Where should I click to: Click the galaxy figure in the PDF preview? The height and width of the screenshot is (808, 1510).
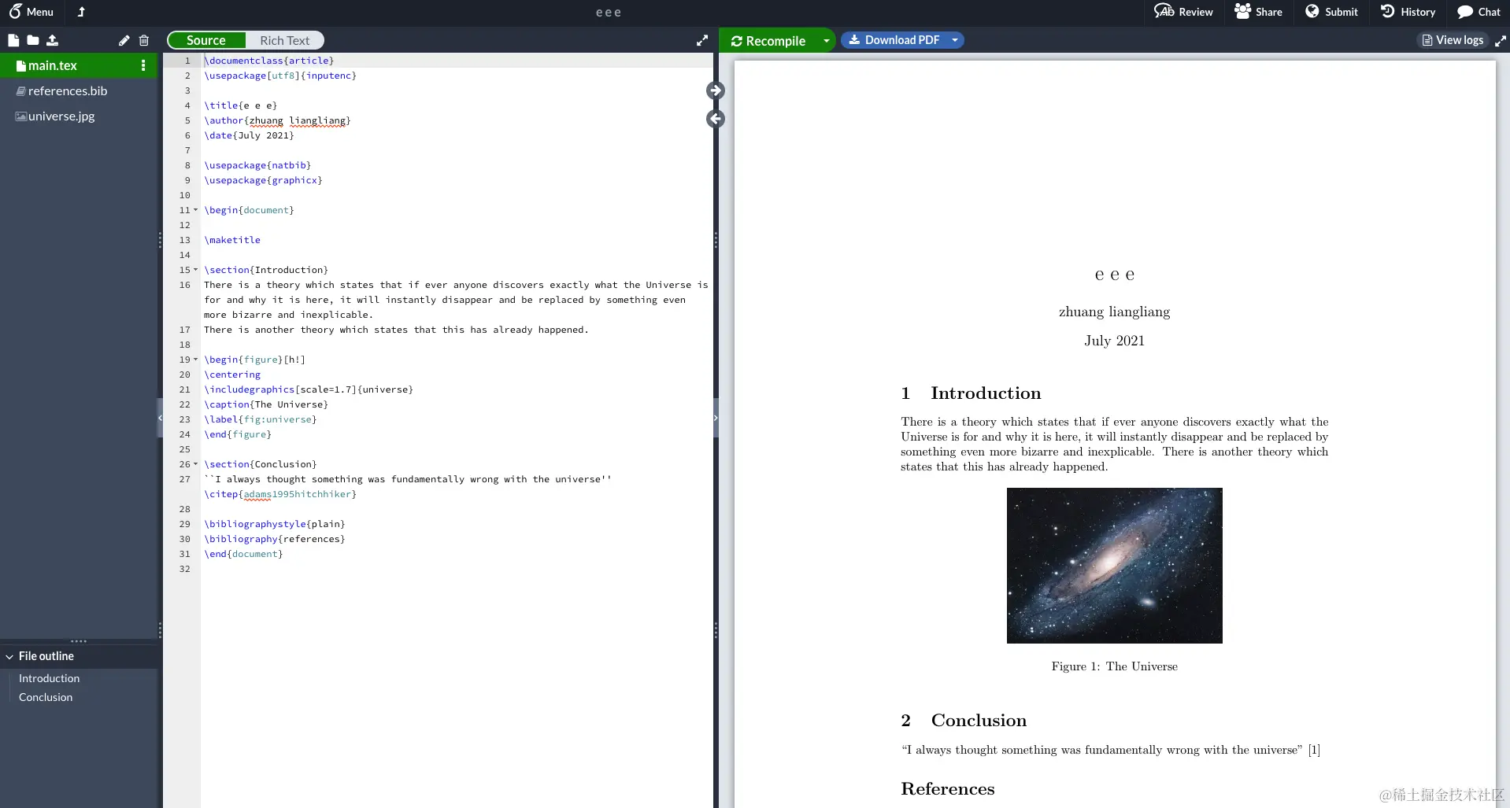pyautogui.click(x=1114, y=565)
